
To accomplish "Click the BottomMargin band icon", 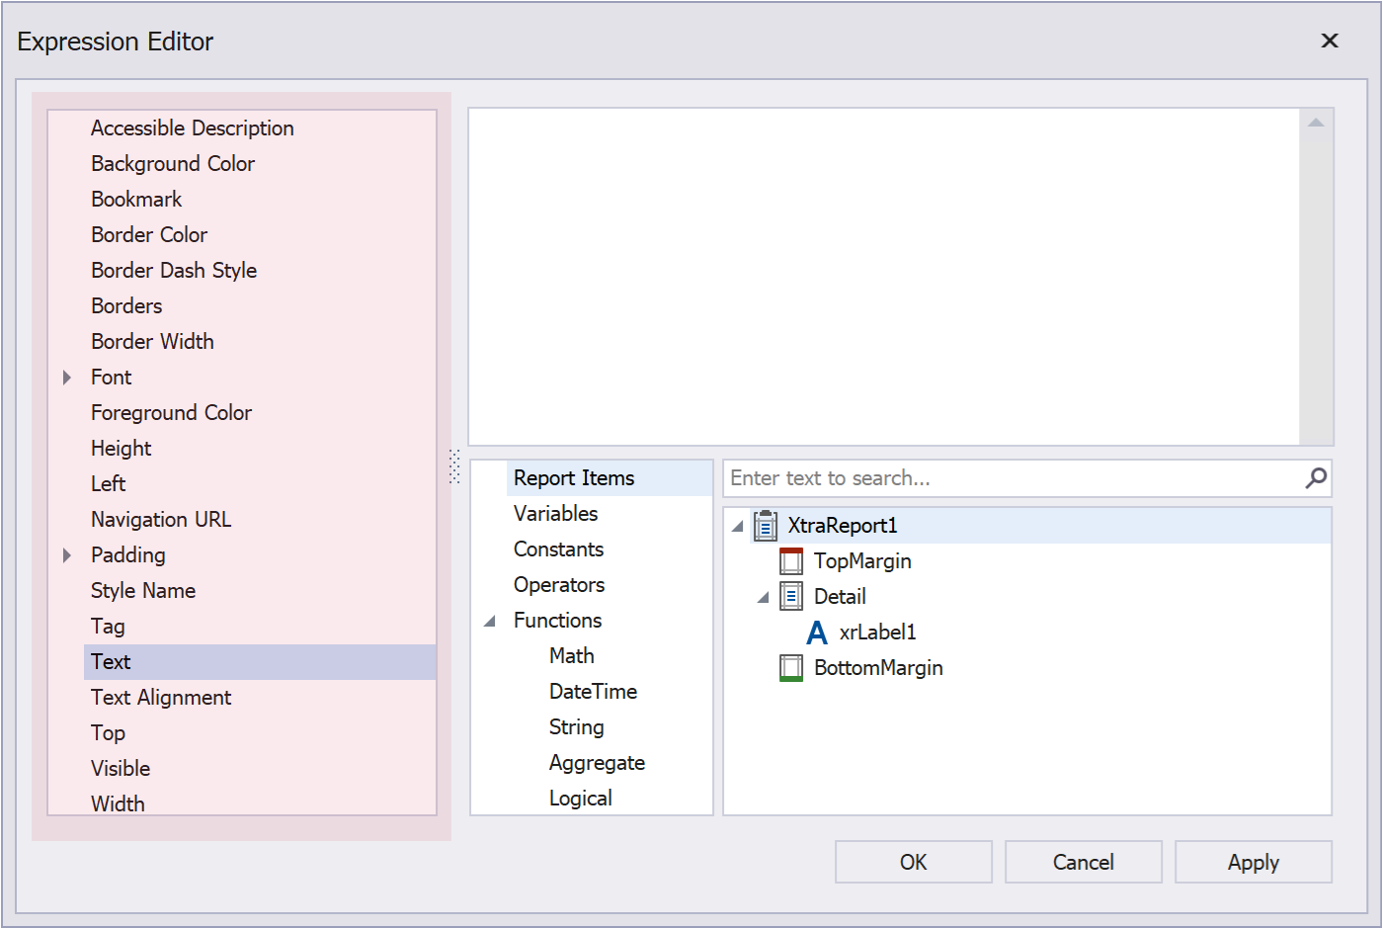I will (791, 667).
